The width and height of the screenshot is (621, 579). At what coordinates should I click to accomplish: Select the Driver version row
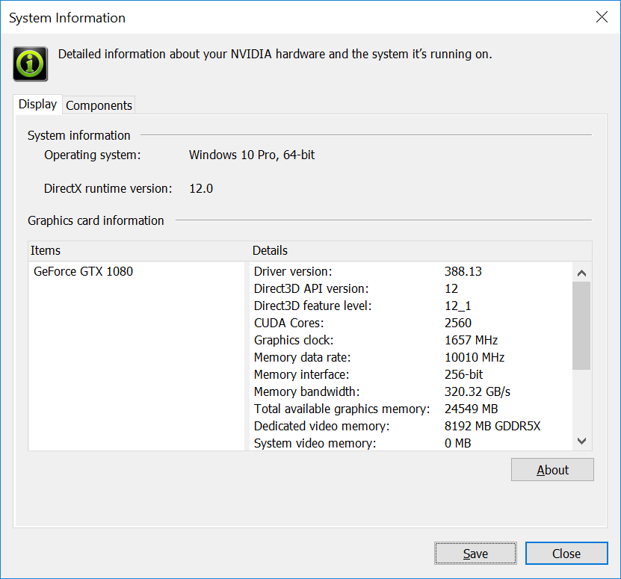(411, 272)
